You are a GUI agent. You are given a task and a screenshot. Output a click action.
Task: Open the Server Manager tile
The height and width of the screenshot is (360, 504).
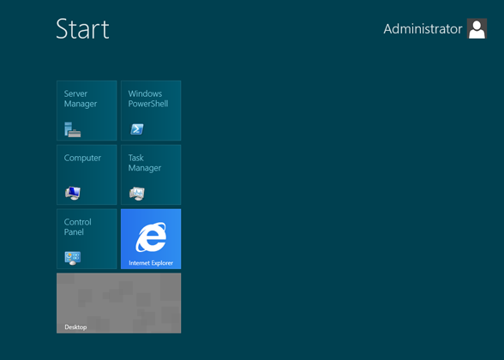pyautogui.click(x=87, y=111)
